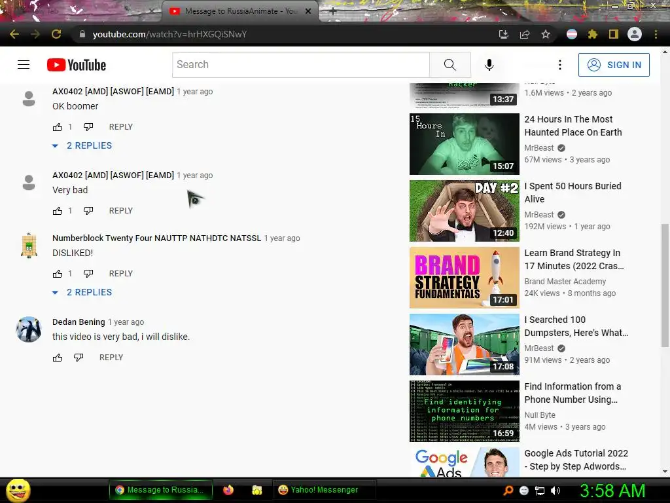The image size is (670, 503).
Task: Open 'I Searched 100 Dumpsters' video title
Action: click(576, 326)
